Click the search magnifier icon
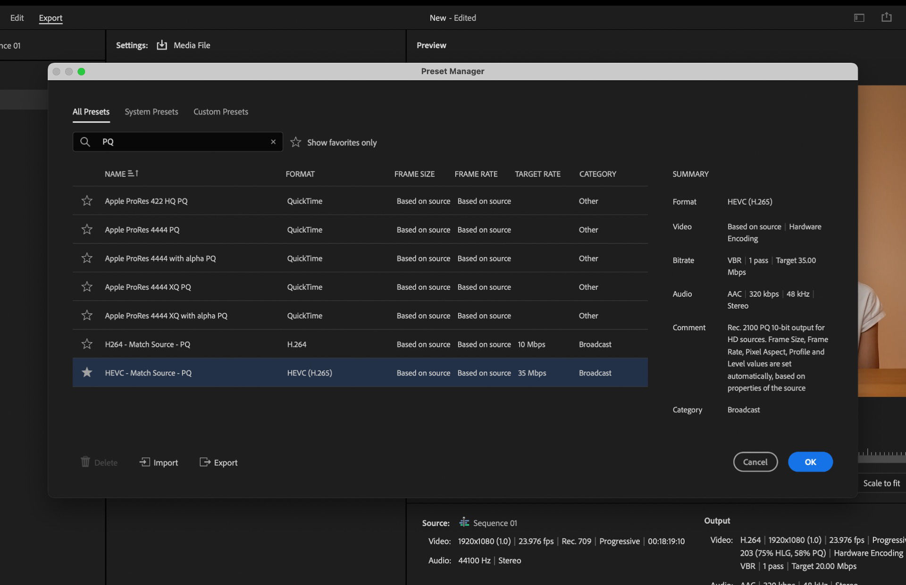The height and width of the screenshot is (585, 906). 85,142
